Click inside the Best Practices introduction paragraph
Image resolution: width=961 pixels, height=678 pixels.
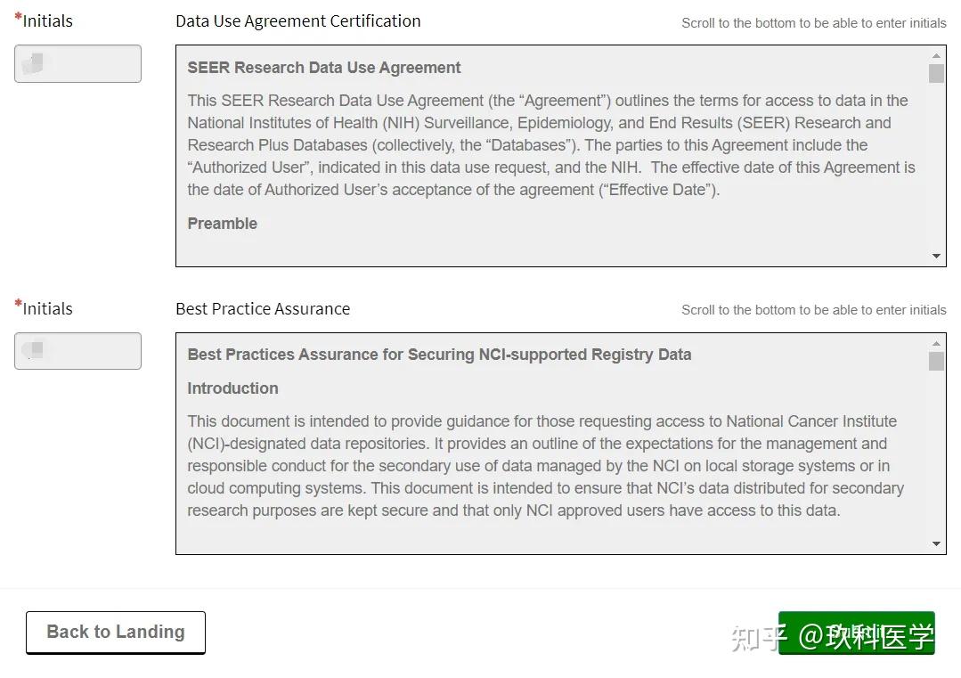click(545, 466)
